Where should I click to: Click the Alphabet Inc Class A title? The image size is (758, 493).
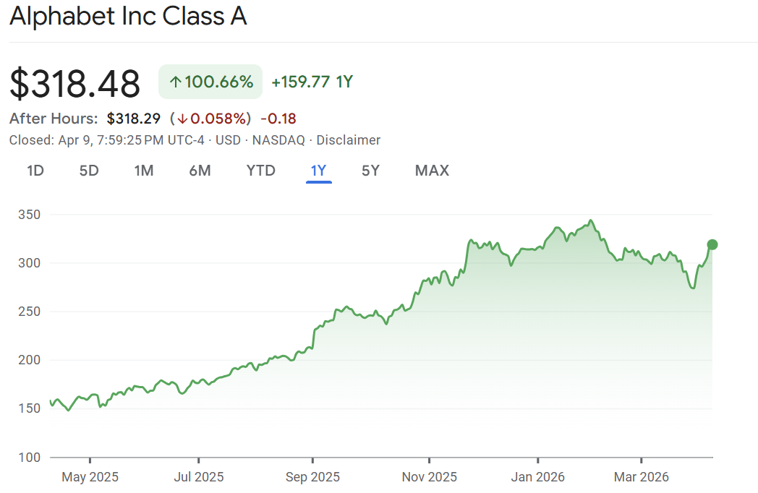coord(128,17)
